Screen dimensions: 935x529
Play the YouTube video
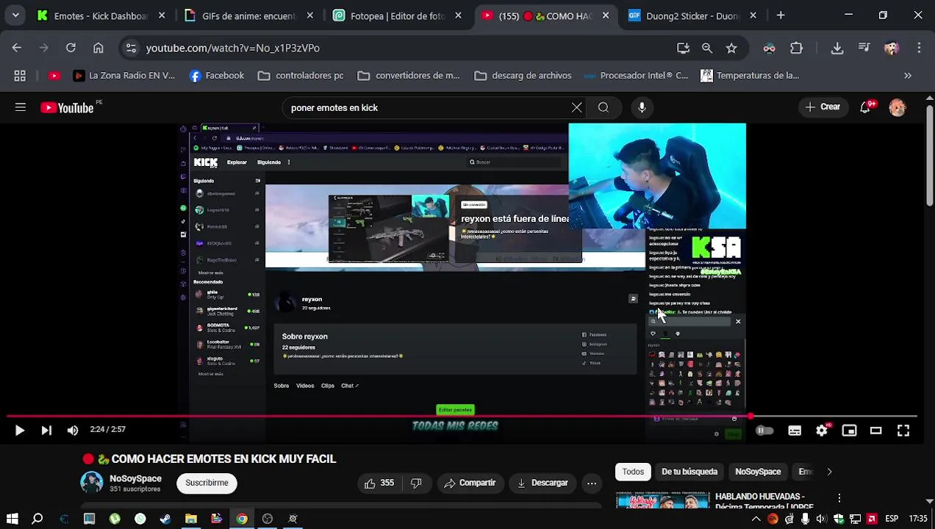20,431
